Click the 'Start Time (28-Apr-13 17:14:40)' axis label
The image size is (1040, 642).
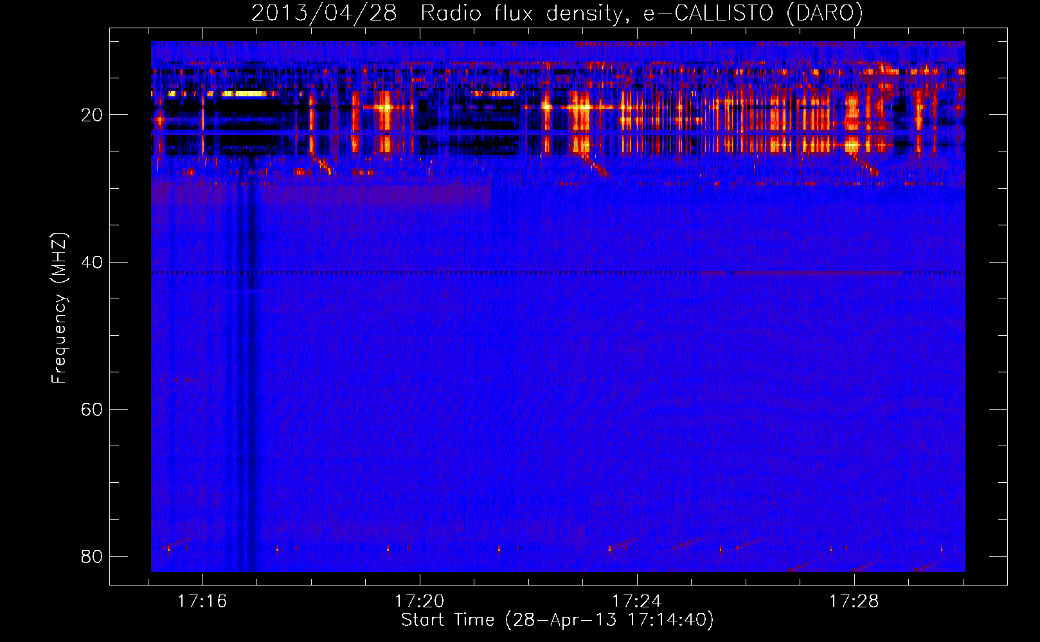pyautogui.click(x=557, y=620)
